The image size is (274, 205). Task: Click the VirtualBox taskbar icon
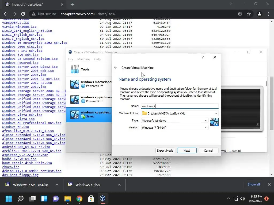tap(103, 199)
